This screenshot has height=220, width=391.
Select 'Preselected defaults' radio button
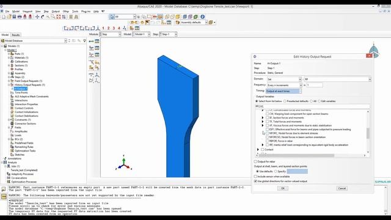[285, 101]
